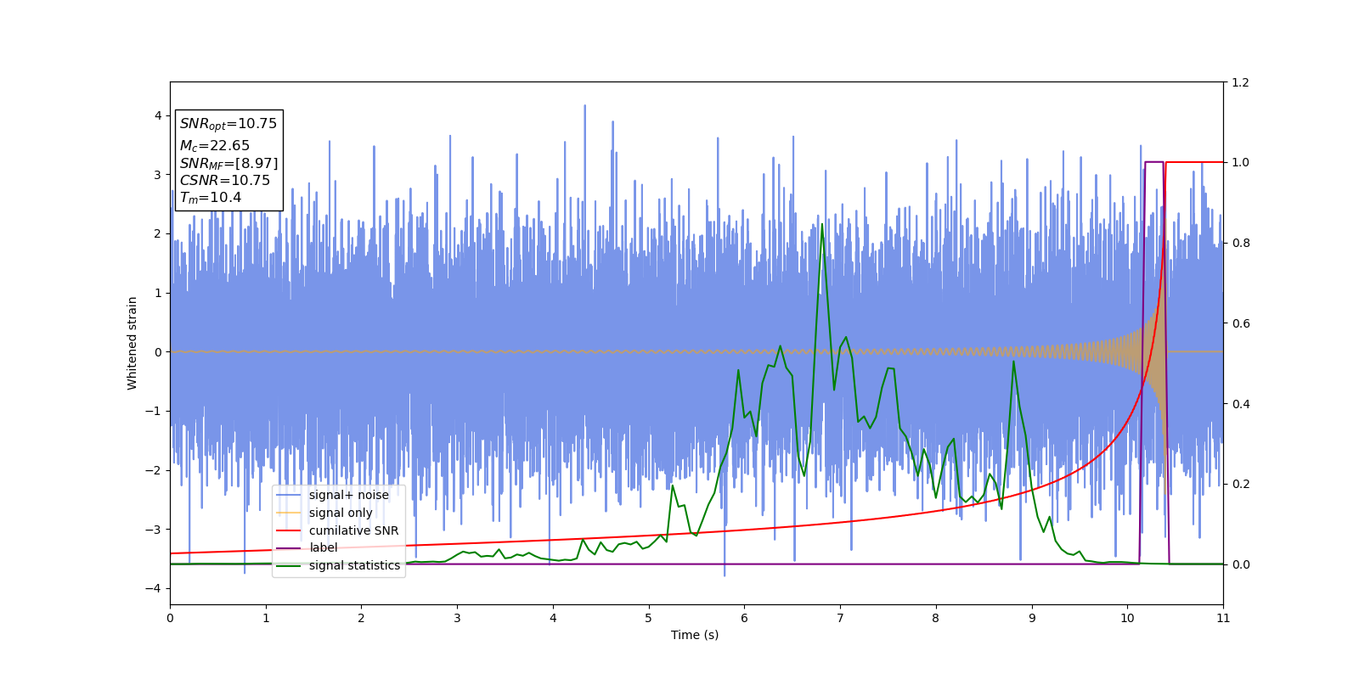Click the CSNR=10.75 annotation text
This screenshot has height=679, width=1359.
pyautogui.click(x=225, y=181)
